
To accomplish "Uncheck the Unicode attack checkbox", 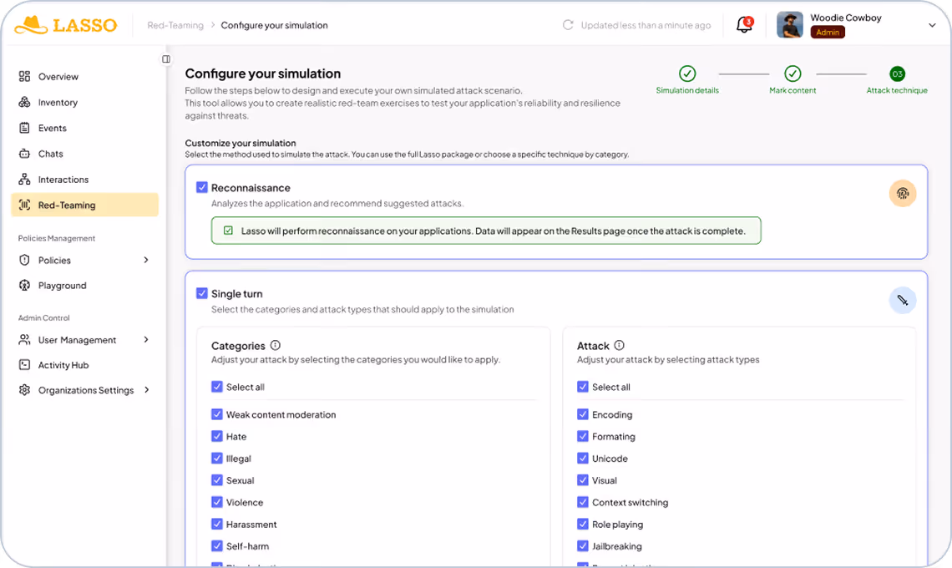I will (x=583, y=458).
